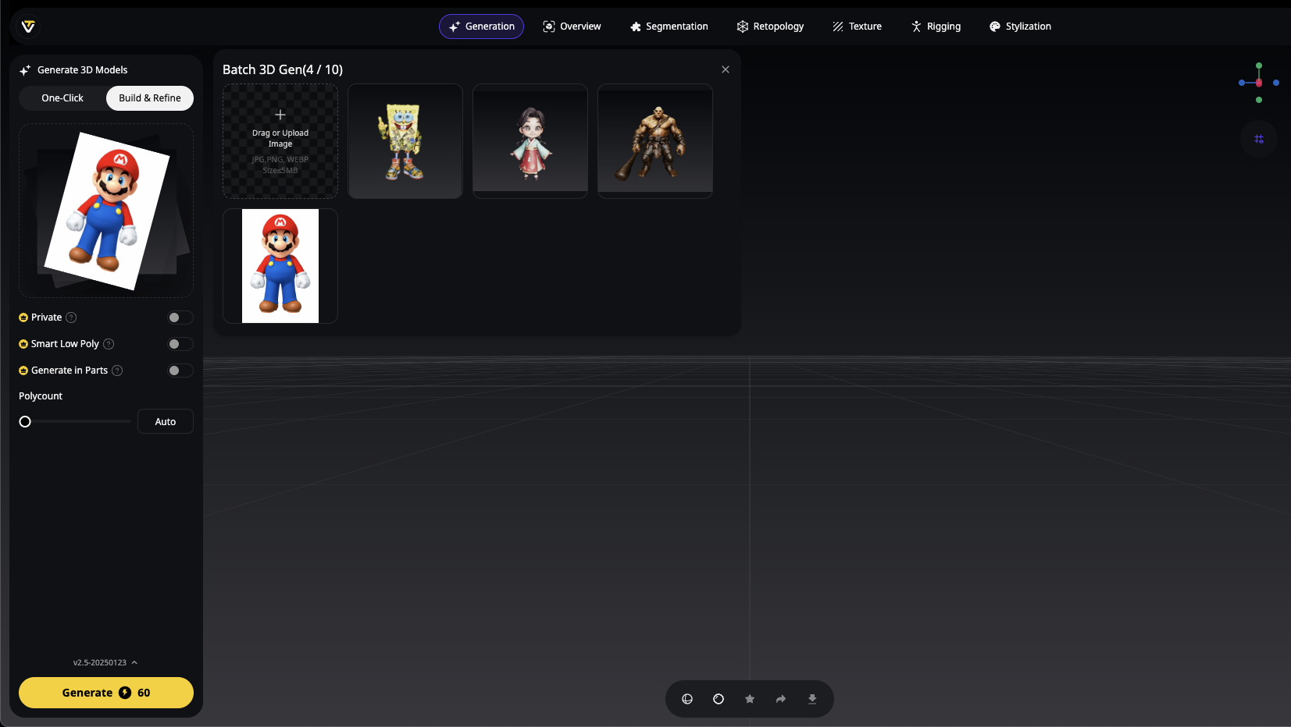Toggle the purple grid settings icon
1291x727 pixels.
(1259, 139)
